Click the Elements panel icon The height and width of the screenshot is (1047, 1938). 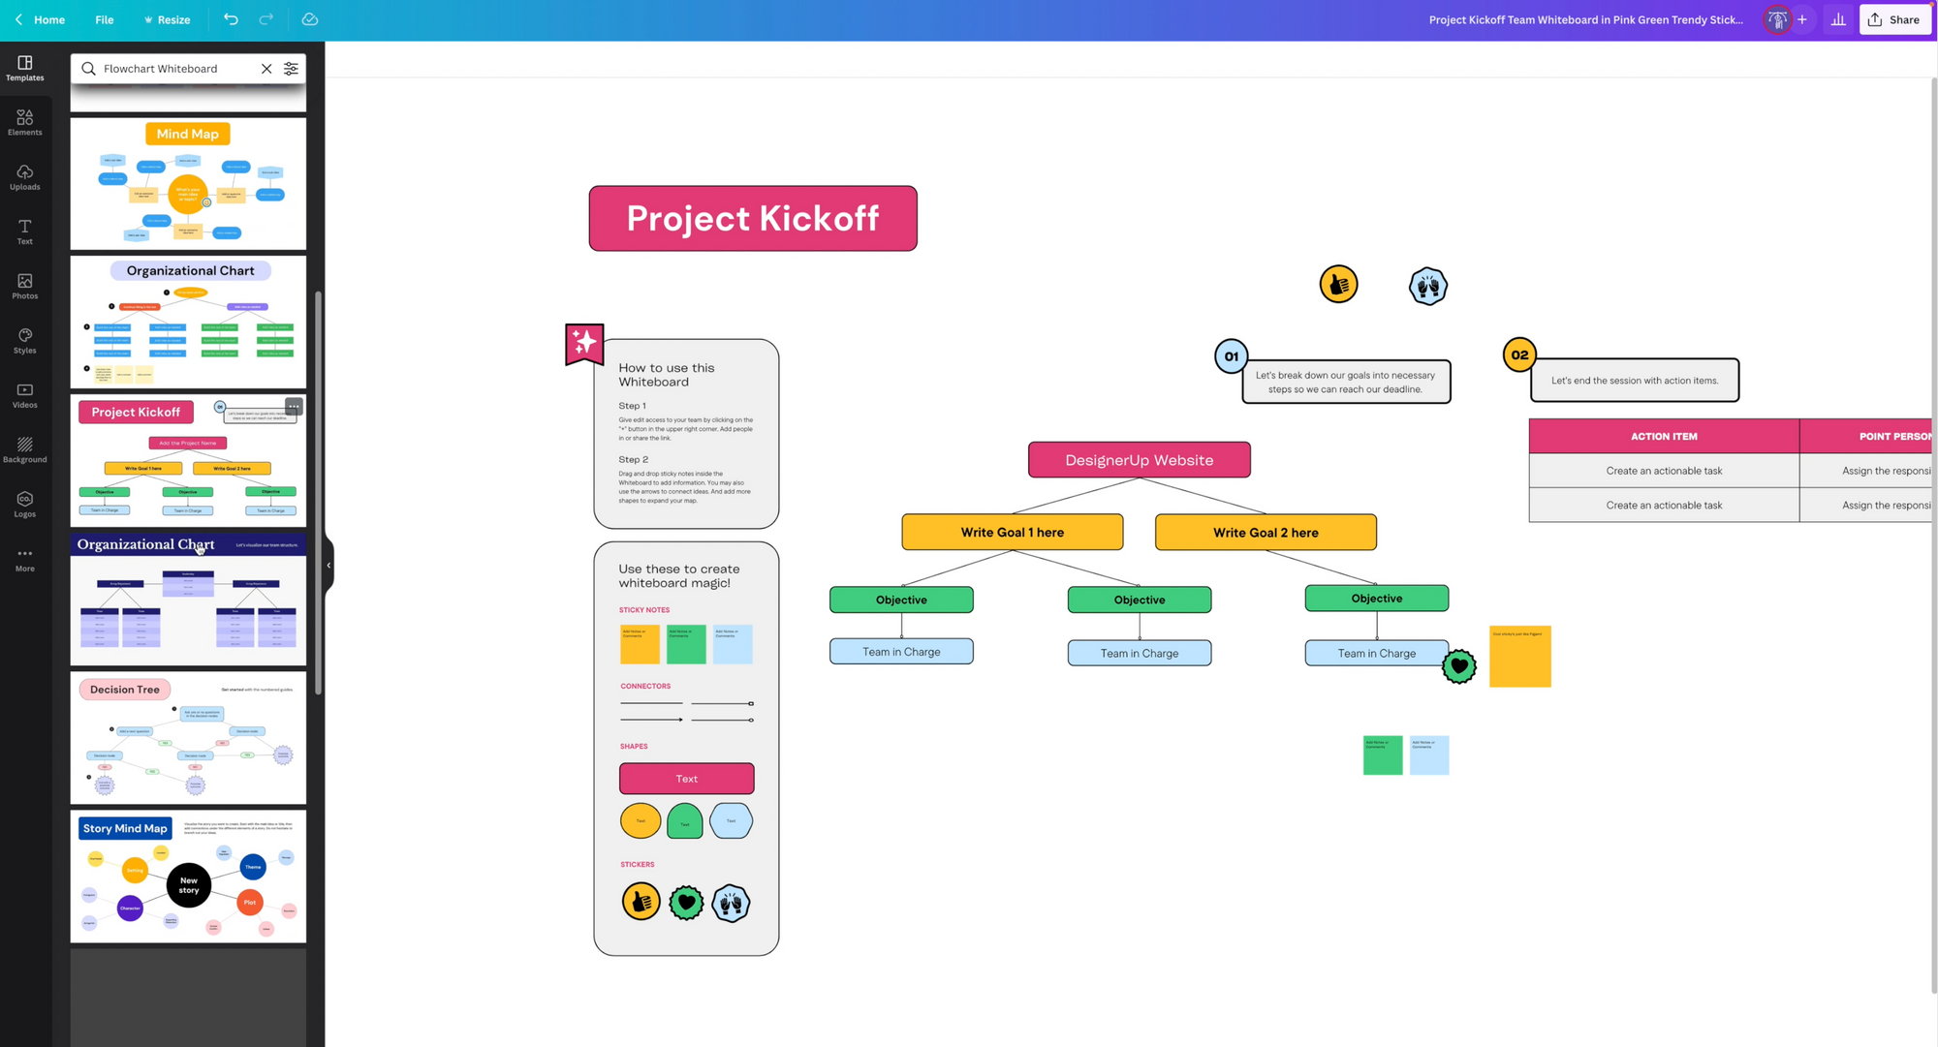(23, 122)
